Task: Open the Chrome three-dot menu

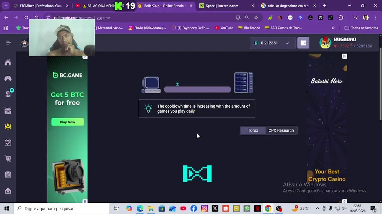Action: coord(376,18)
